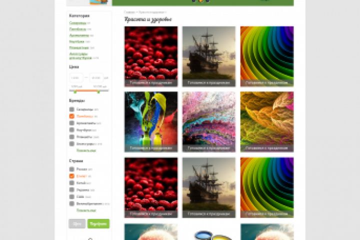
Task: Open the paint cans product thumbnail
Action: [x=209, y=231]
